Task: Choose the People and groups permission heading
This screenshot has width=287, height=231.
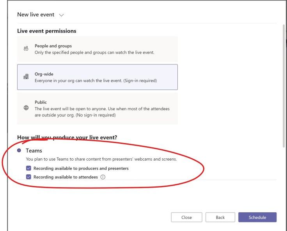Action: (53, 46)
